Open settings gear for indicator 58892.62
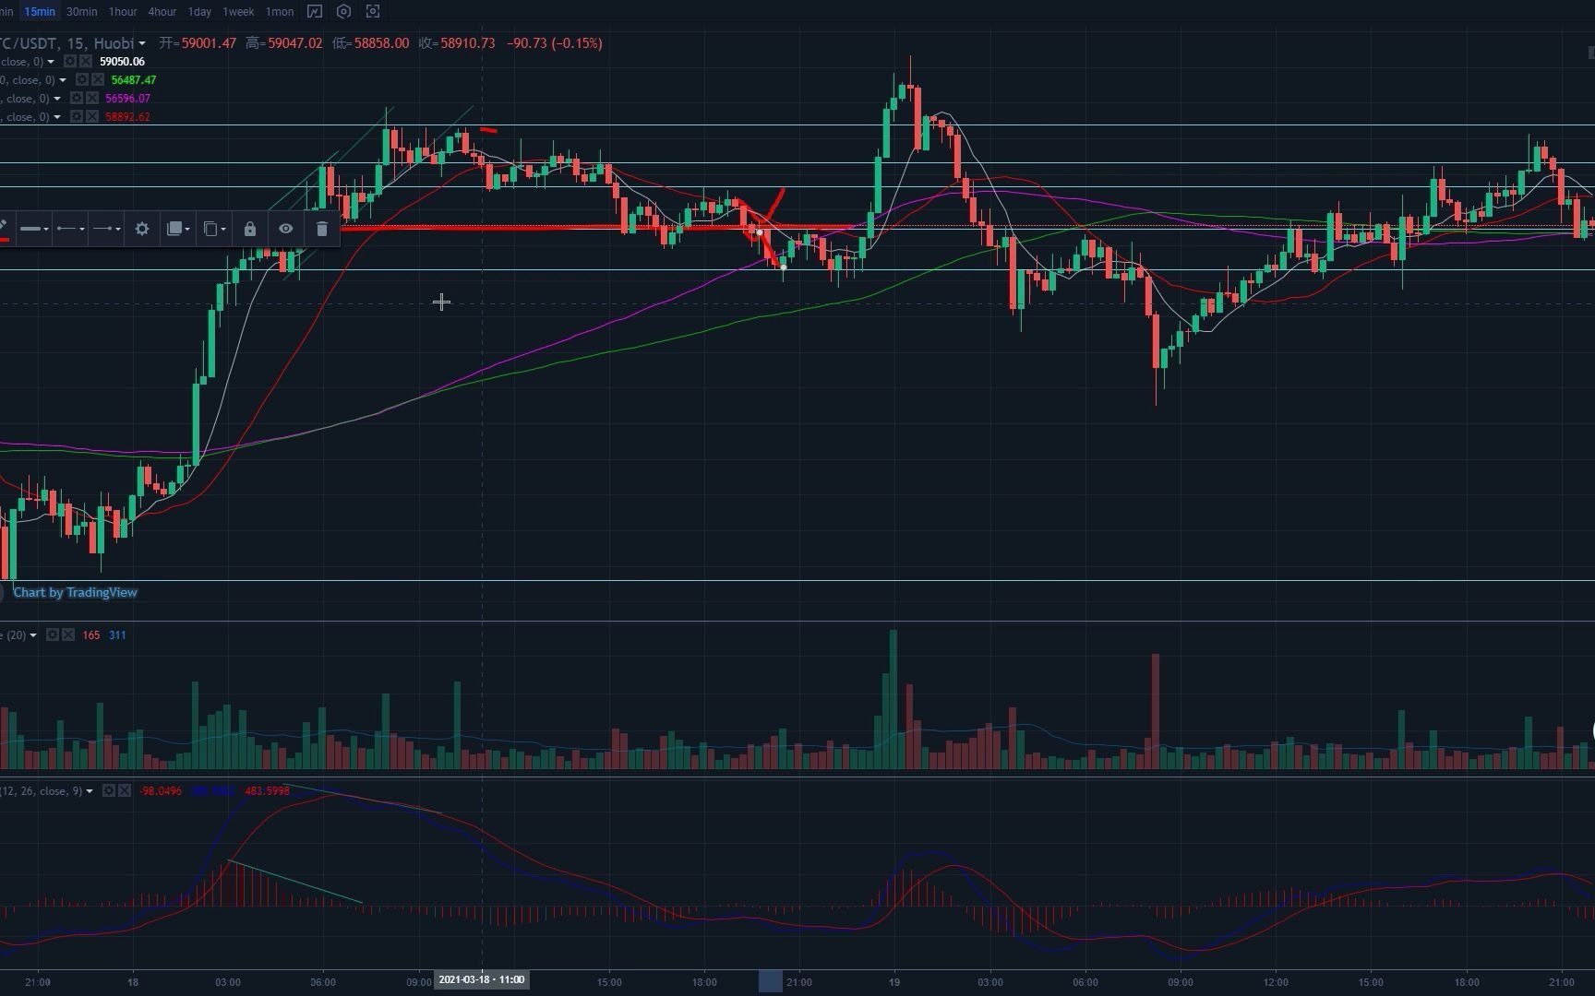 tap(78, 117)
